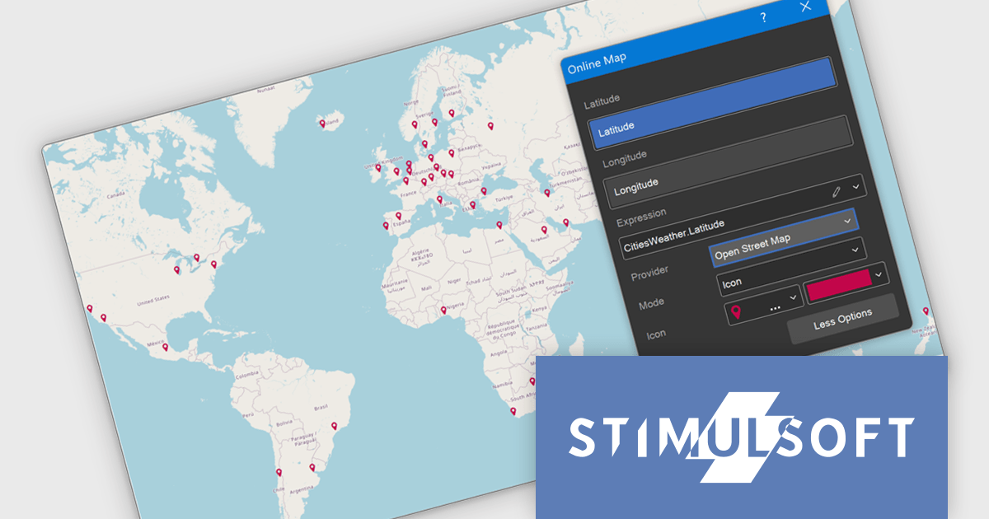
Task: Expand the color swatch dropdown arrow
Action: [x=880, y=274]
